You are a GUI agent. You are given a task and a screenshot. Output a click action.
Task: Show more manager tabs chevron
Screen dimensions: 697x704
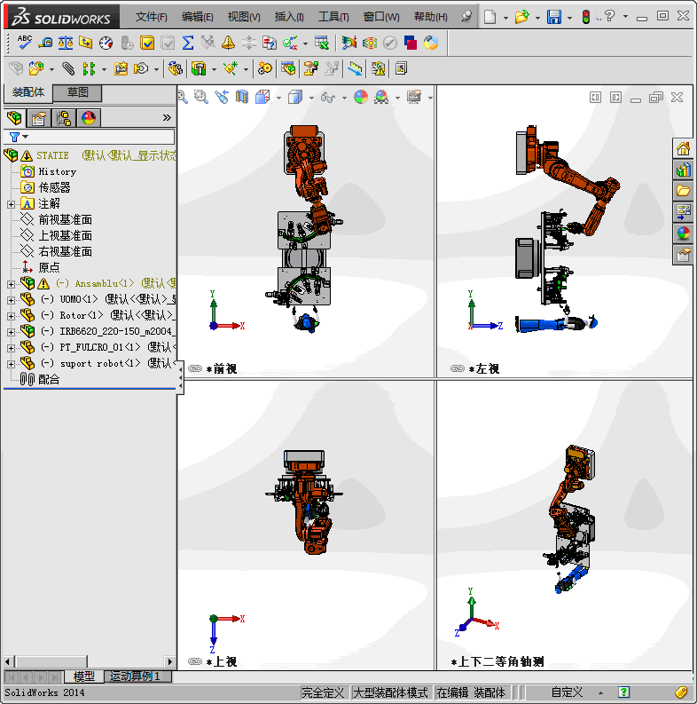point(167,118)
